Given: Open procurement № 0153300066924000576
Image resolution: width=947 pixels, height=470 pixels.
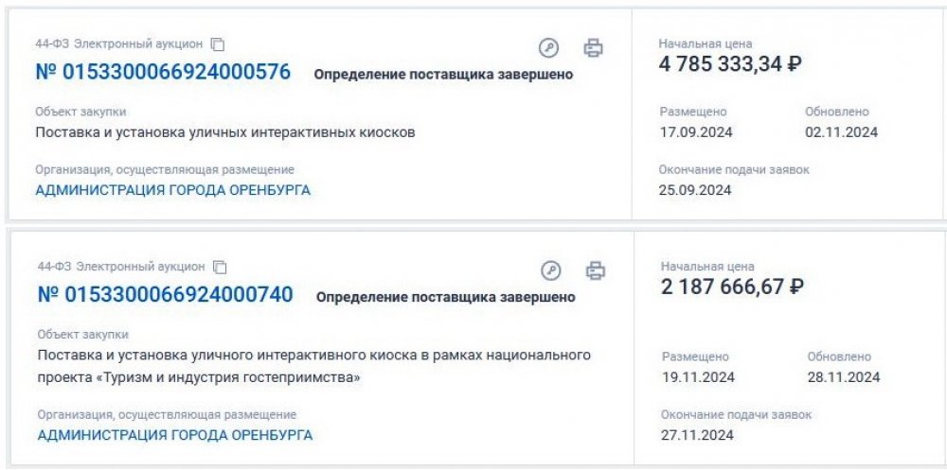Looking at the screenshot, I should coord(163,73).
